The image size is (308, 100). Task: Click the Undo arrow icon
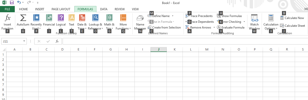(x=19, y=2)
